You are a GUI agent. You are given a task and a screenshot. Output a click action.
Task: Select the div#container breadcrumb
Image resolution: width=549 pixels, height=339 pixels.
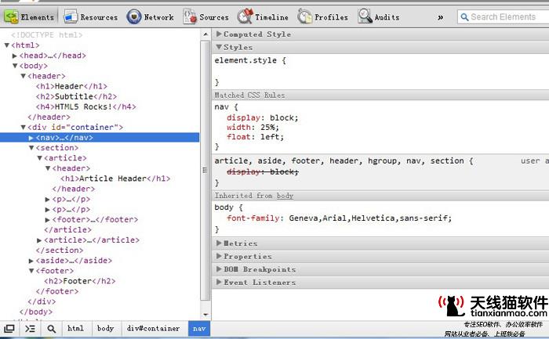(154, 329)
